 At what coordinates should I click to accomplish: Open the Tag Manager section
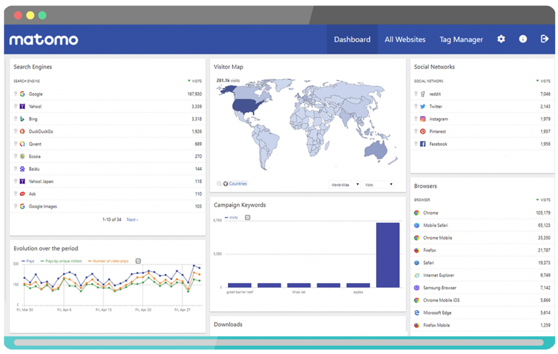[461, 39]
